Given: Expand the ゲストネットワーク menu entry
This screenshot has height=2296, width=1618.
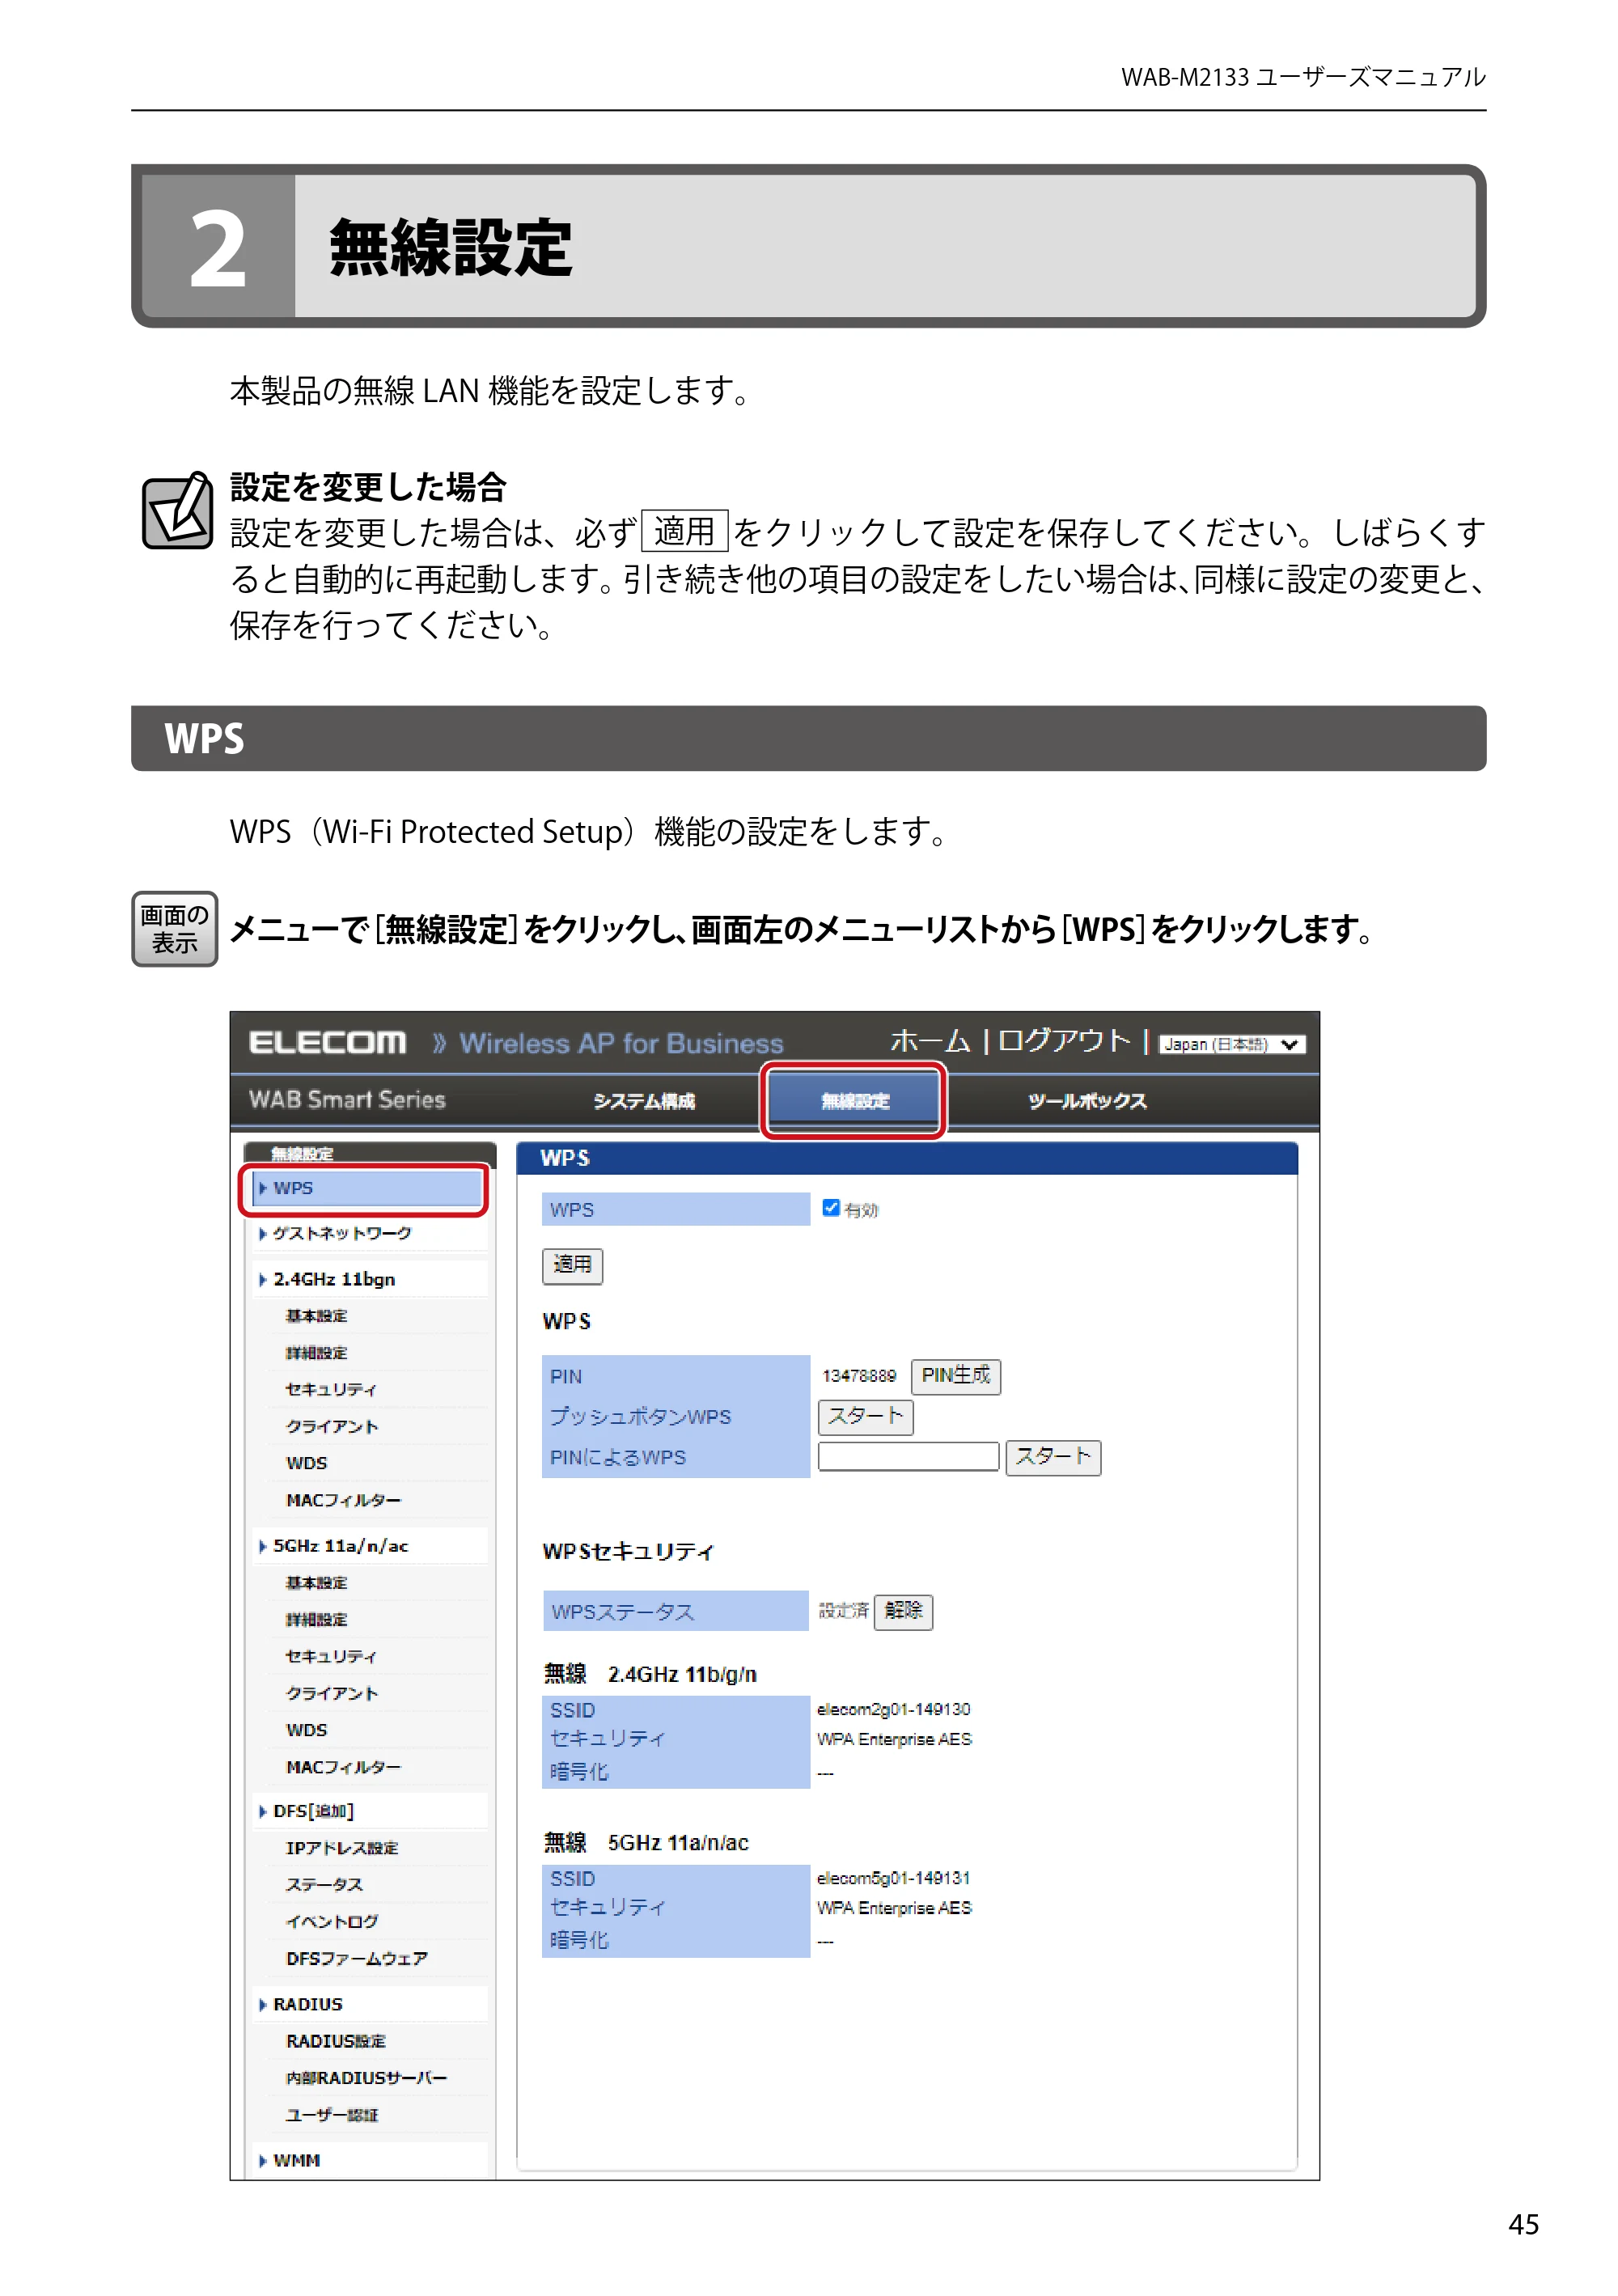Looking at the screenshot, I should pyautogui.click(x=341, y=1233).
